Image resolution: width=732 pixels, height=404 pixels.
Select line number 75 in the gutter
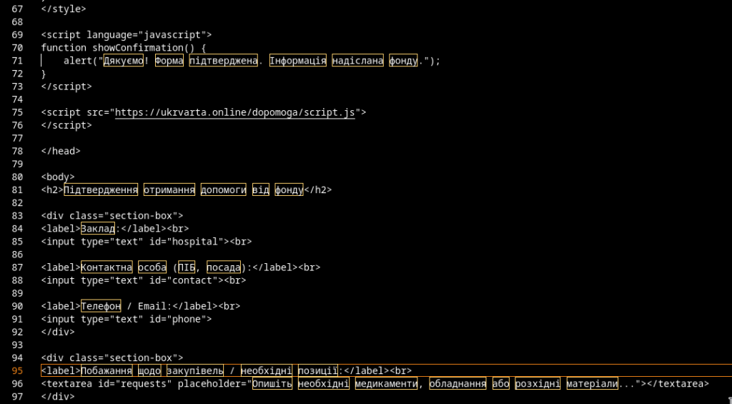(17, 112)
